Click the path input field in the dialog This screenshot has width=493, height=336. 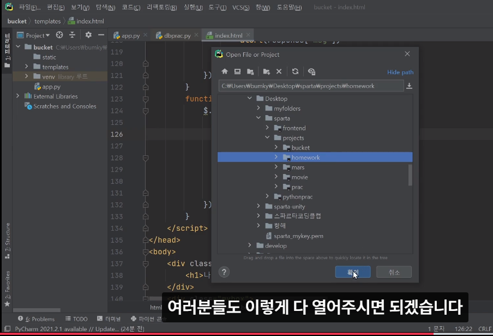[311, 86]
